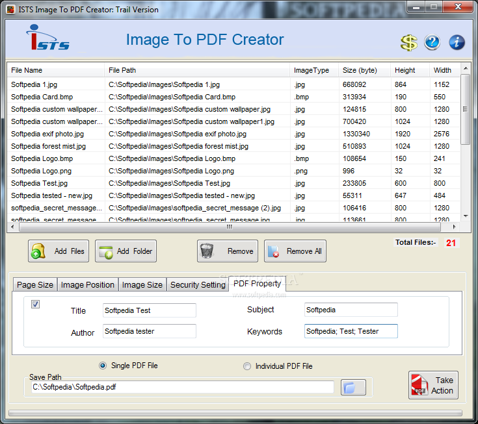Click the path ending in wallpaper1.jpg
478x424 pixels.
[191, 121]
